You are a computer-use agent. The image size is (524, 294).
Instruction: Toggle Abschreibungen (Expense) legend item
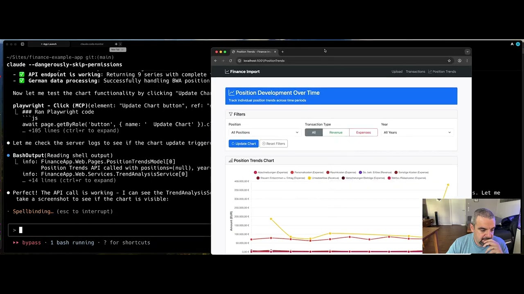pyautogui.click(x=271, y=172)
